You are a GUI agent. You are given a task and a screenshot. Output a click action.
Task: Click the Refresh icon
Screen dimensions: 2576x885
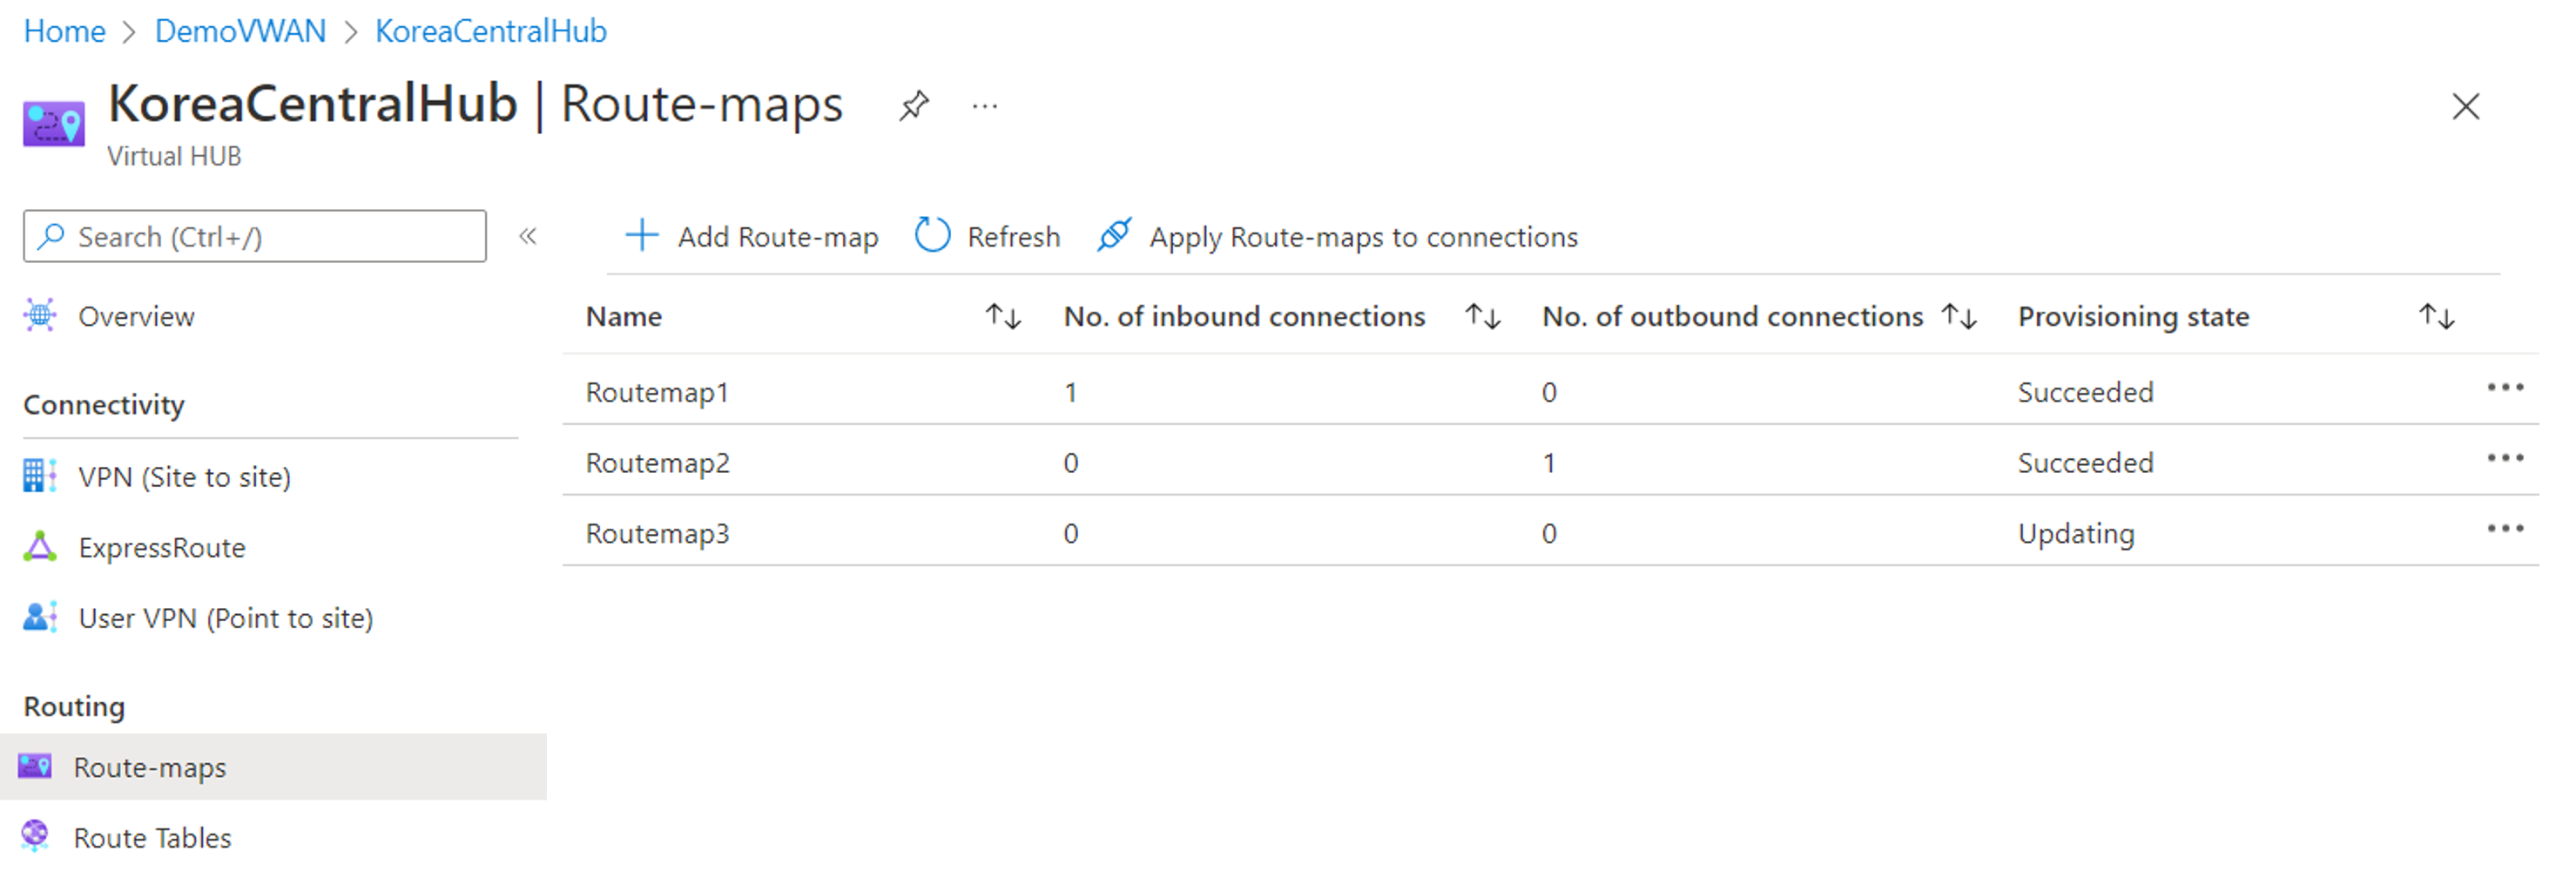pyautogui.click(x=931, y=235)
